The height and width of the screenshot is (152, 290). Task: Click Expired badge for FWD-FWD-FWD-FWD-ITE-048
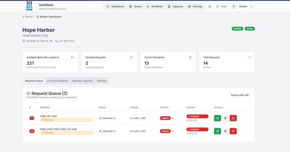[197, 129]
